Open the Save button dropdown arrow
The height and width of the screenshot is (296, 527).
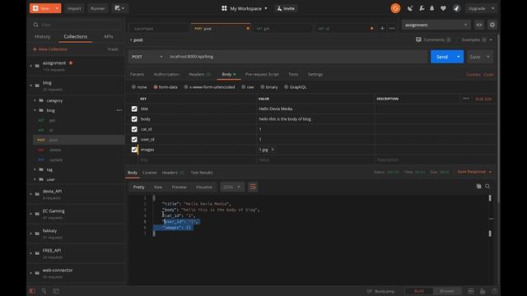click(x=488, y=57)
